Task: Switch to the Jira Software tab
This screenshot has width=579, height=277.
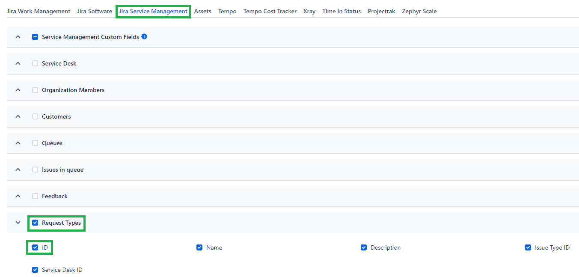Action: coord(95,12)
